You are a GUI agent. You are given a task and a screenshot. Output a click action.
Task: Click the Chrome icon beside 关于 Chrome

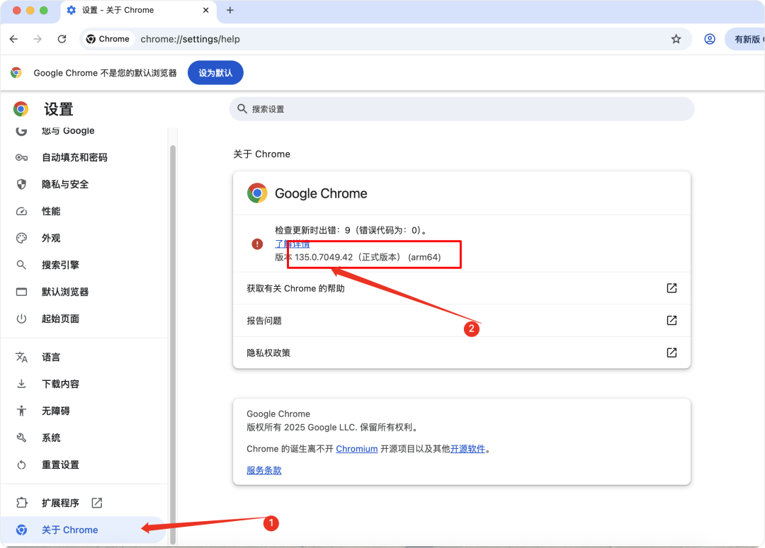pyautogui.click(x=21, y=530)
